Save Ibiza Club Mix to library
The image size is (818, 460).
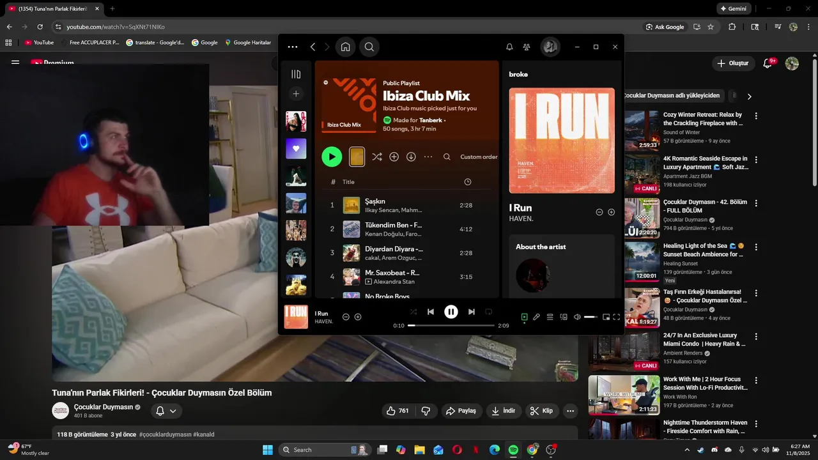coord(394,157)
